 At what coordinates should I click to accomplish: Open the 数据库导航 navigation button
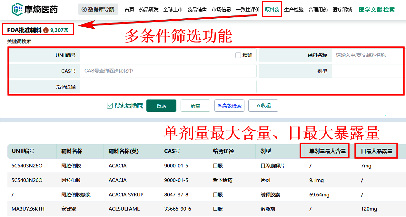[x=98, y=9]
